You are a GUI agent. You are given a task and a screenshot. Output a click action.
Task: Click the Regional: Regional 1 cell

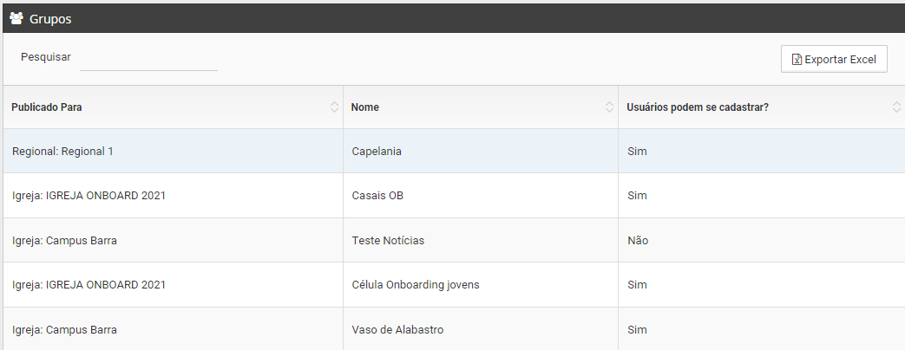(62, 151)
